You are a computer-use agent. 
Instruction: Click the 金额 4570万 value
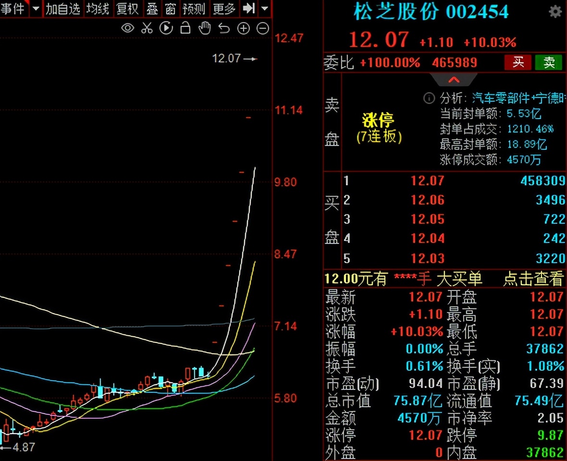click(419, 418)
